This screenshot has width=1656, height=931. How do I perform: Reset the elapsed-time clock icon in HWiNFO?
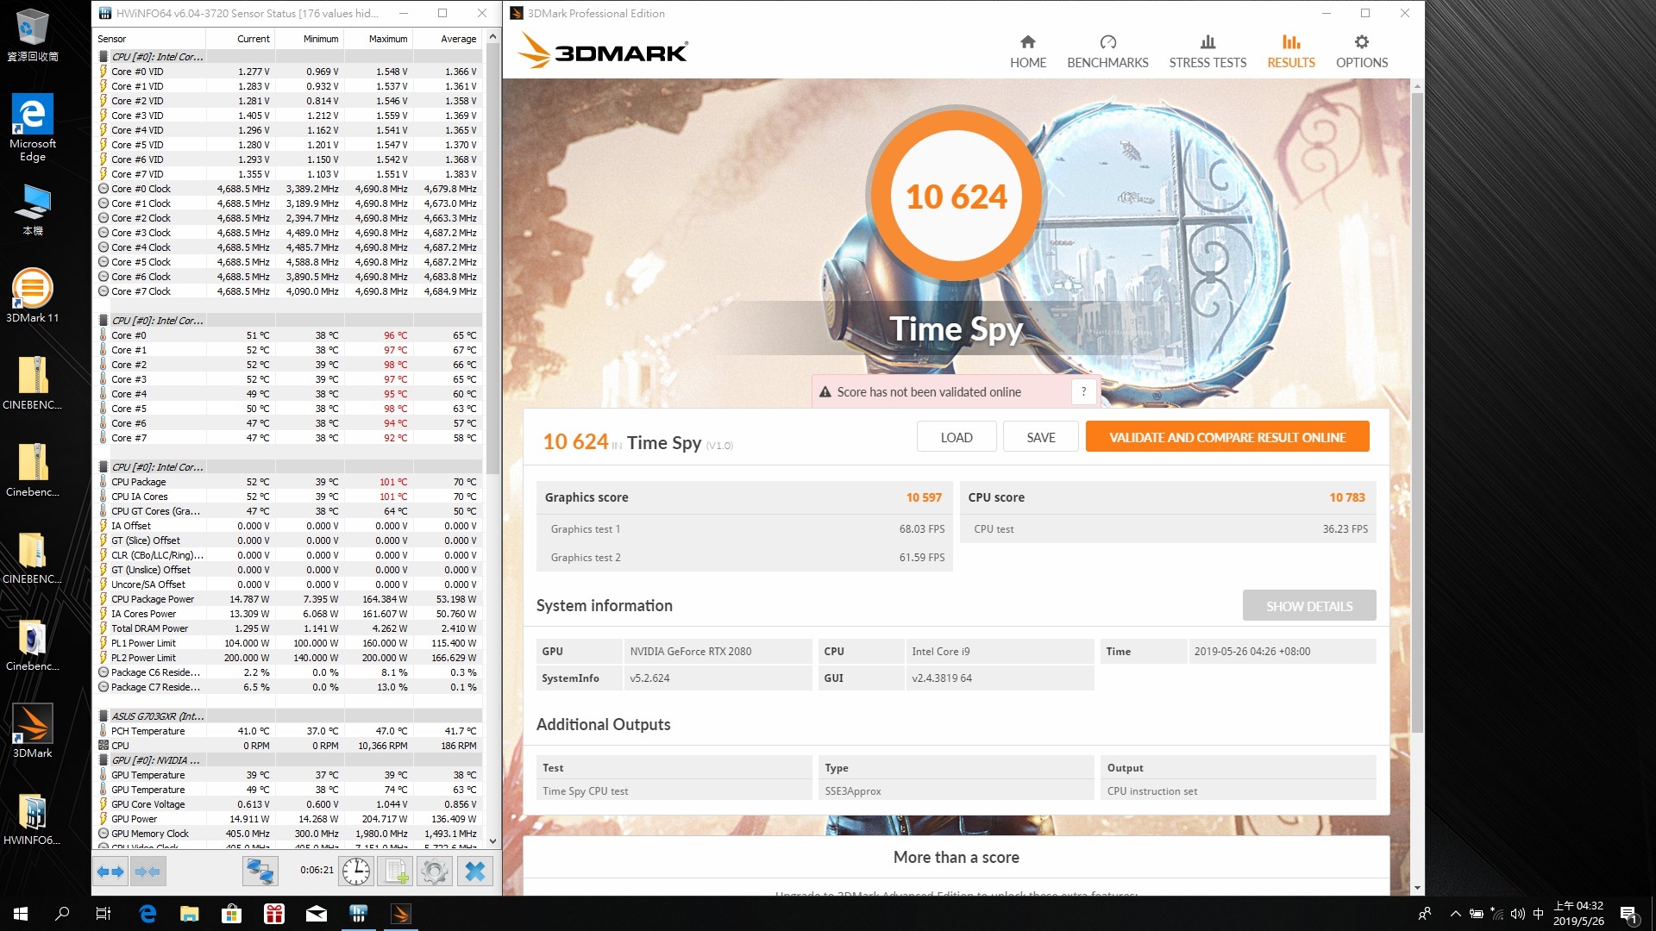coord(356,872)
